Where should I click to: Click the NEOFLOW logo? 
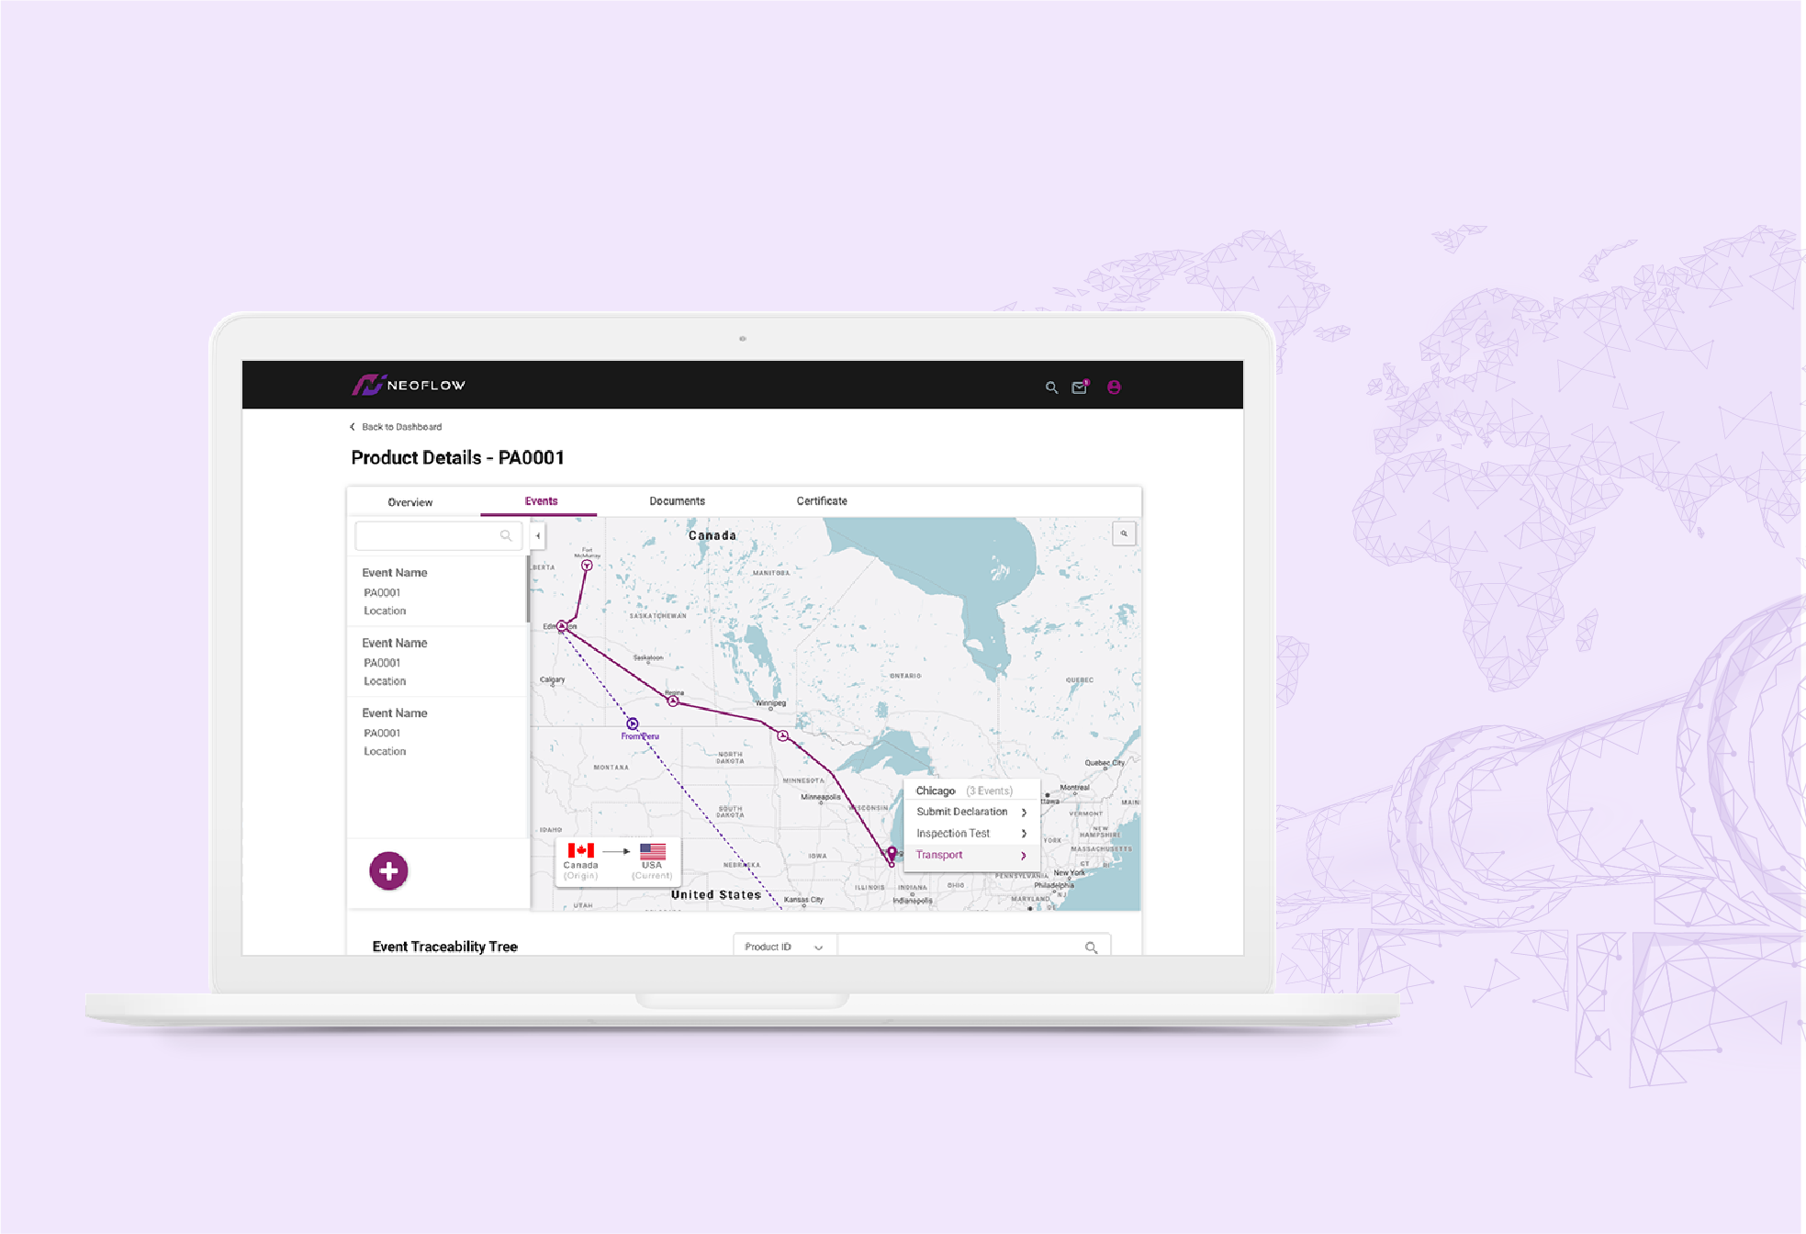(409, 385)
